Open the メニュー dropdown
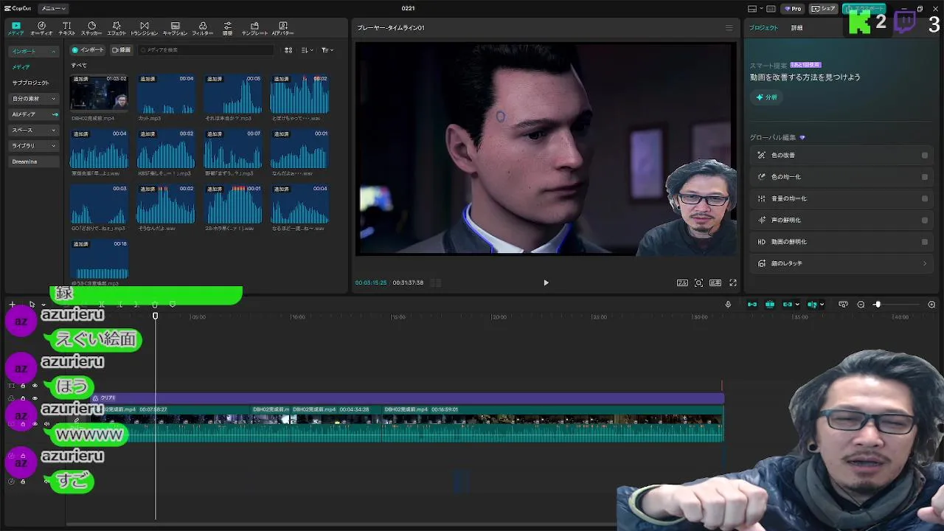 [53, 9]
